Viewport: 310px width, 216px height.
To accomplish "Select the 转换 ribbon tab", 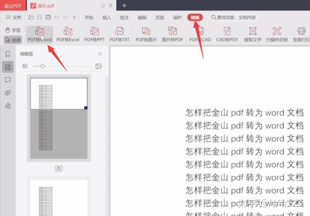I will point(195,17).
